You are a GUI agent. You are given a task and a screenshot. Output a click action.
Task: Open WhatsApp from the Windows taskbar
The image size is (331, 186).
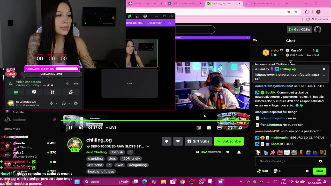tap(201, 182)
